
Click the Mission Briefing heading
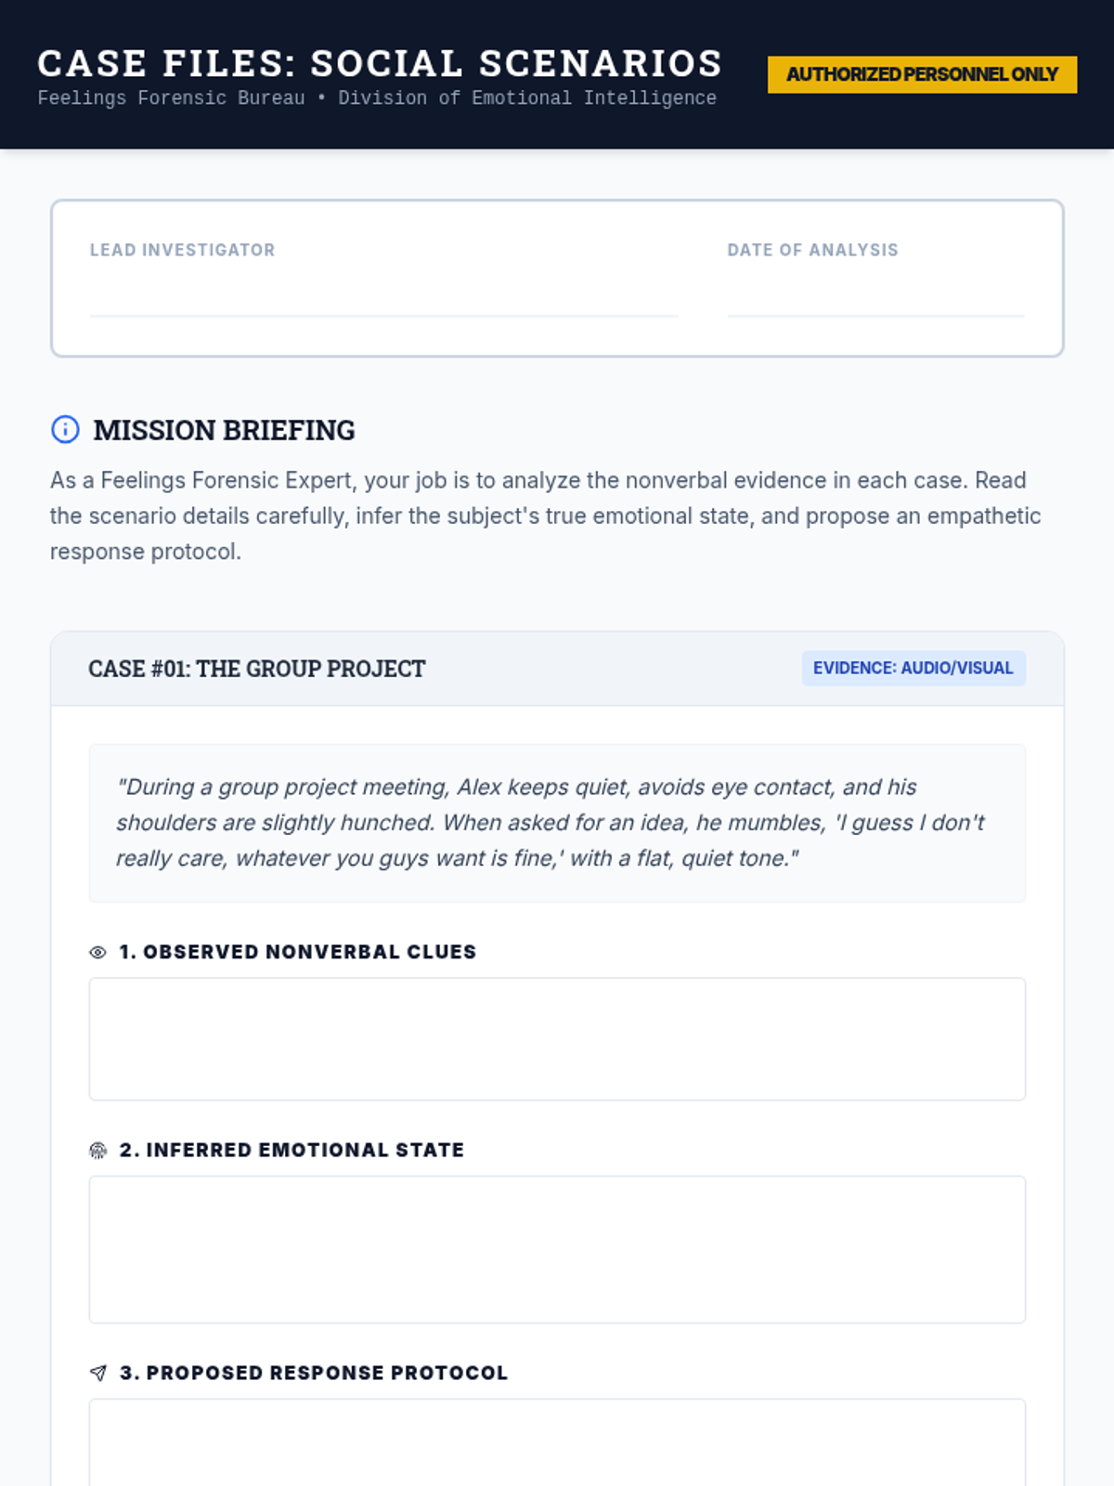224,430
